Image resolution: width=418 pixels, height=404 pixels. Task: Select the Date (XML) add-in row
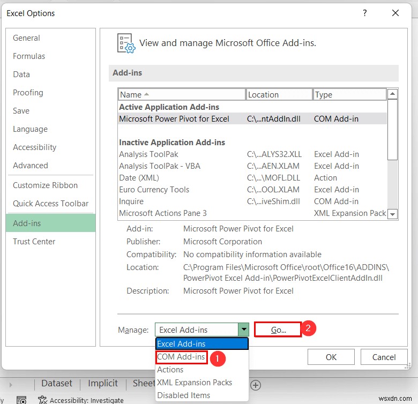tap(252, 178)
